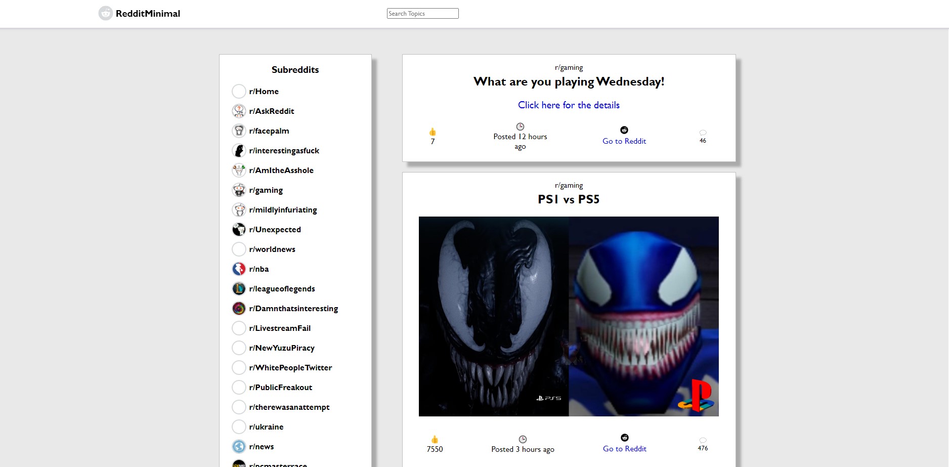The width and height of the screenshot is (949, 467).
Task: Open the Click here for the details link
Action: 569,105
